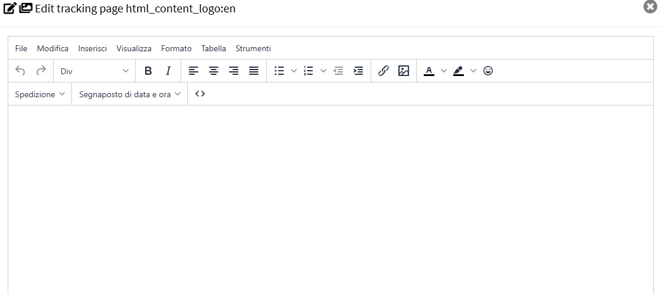Expand the Spedizione dropdown
The height and width of the screenshot is (294, 661).
pos(40,94)
